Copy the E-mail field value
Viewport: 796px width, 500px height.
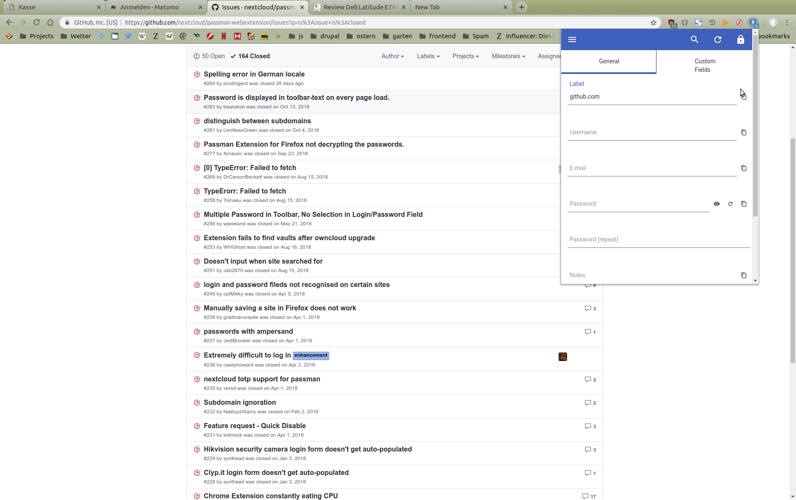tap(744, 168)
